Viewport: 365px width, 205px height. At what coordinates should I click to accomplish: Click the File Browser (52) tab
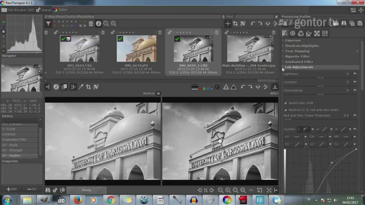pyautogui.click(x=18, y=10)
